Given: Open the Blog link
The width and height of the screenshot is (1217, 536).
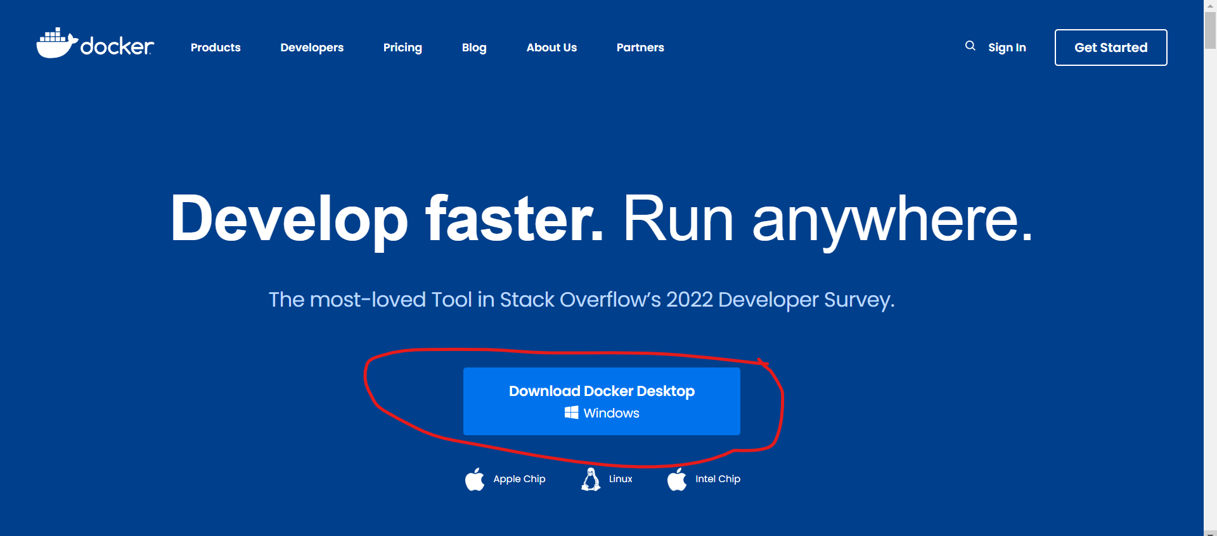Looking at the screenshot, I should (x=474, y=48).
